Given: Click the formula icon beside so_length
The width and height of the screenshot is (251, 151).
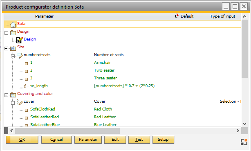Looking at the screenshot, I should (26, 86).
